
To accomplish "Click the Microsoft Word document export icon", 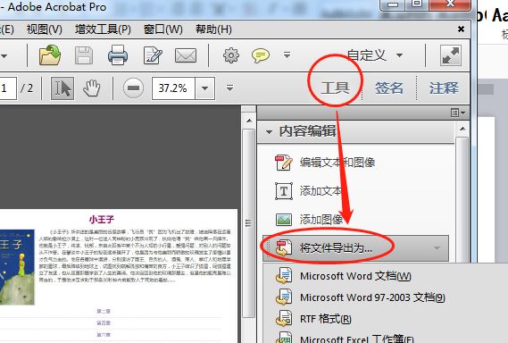I will pyautogui.click(x=284, y=276).
